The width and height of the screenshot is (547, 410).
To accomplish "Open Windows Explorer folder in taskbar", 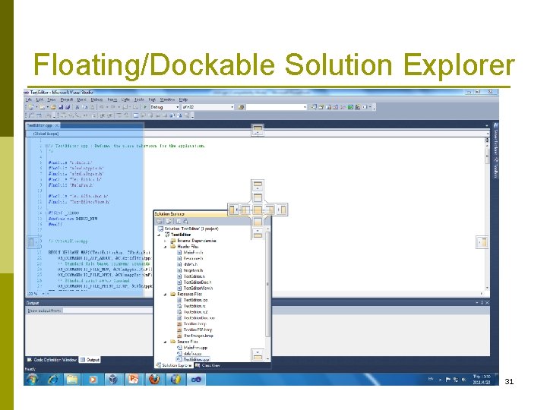I will (x=72, y=379).
